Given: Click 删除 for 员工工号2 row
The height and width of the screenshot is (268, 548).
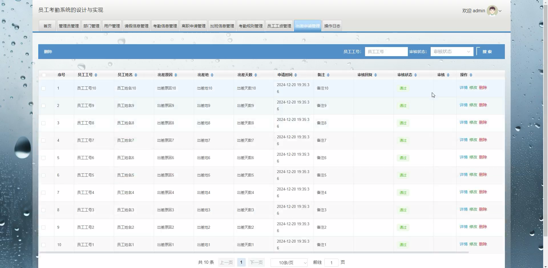Looking at the screenshot, I should 483,227.
